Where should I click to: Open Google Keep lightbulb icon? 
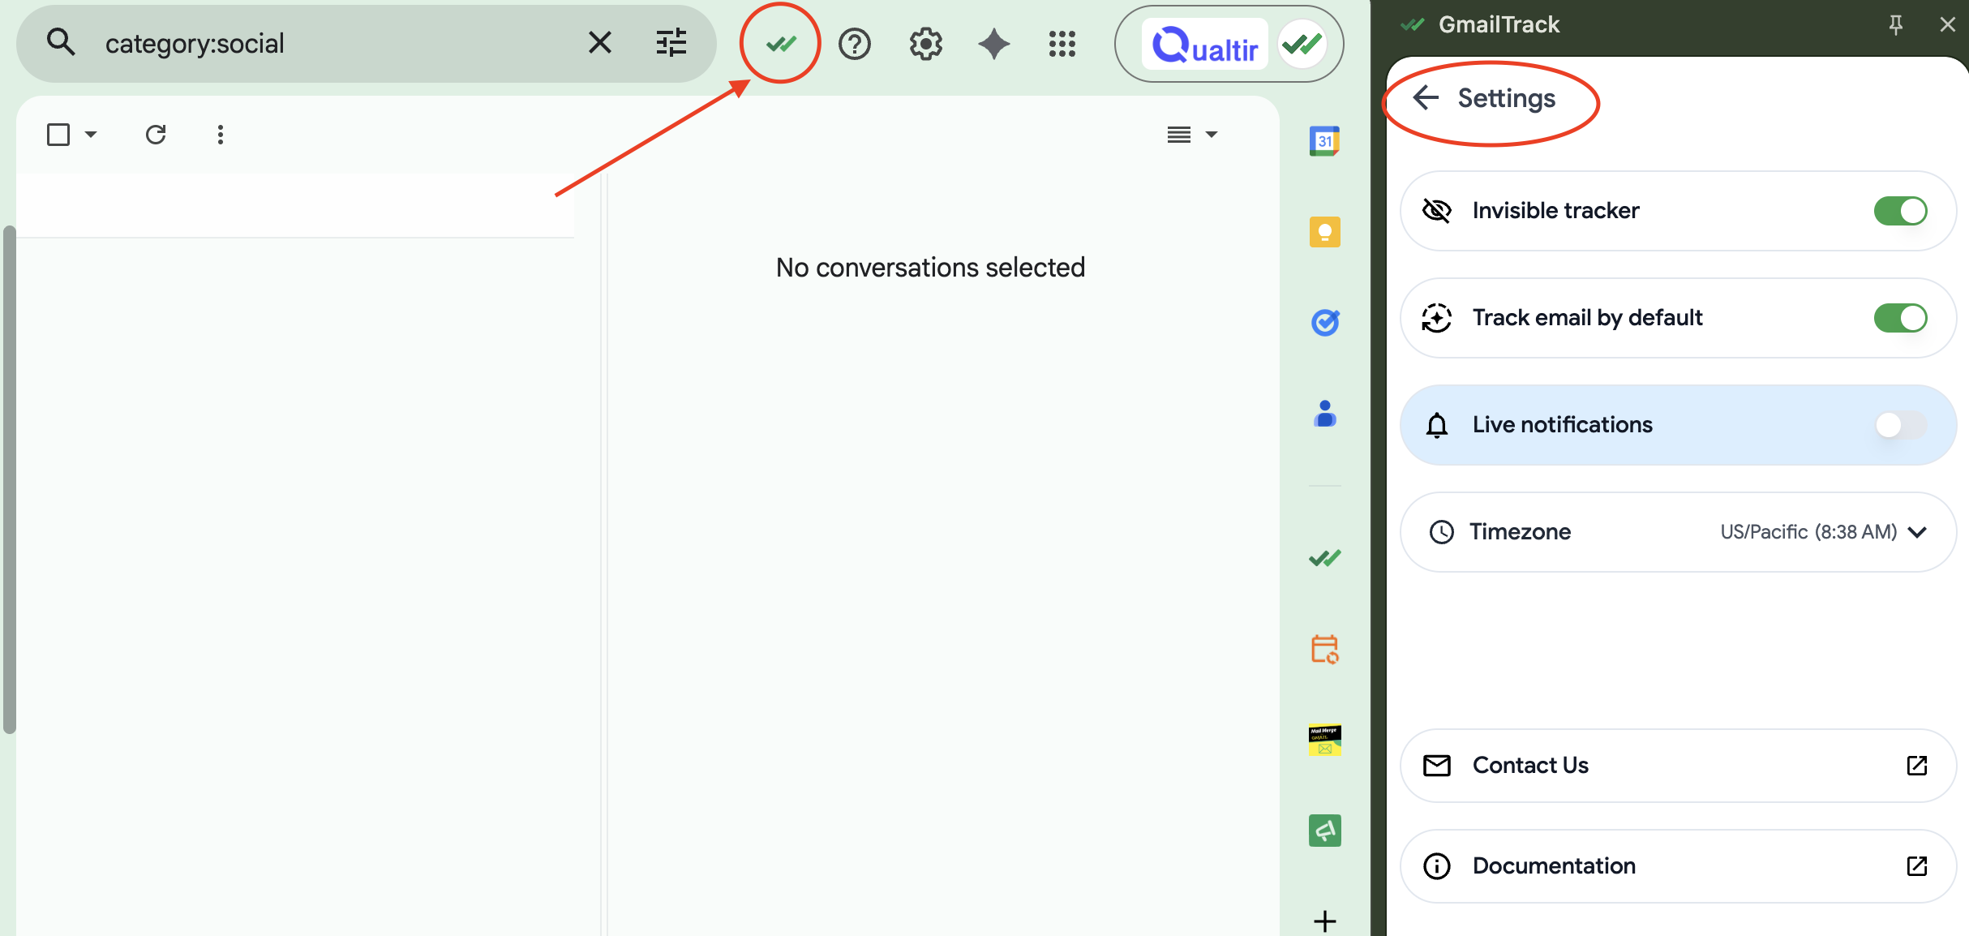[1324, 232]
